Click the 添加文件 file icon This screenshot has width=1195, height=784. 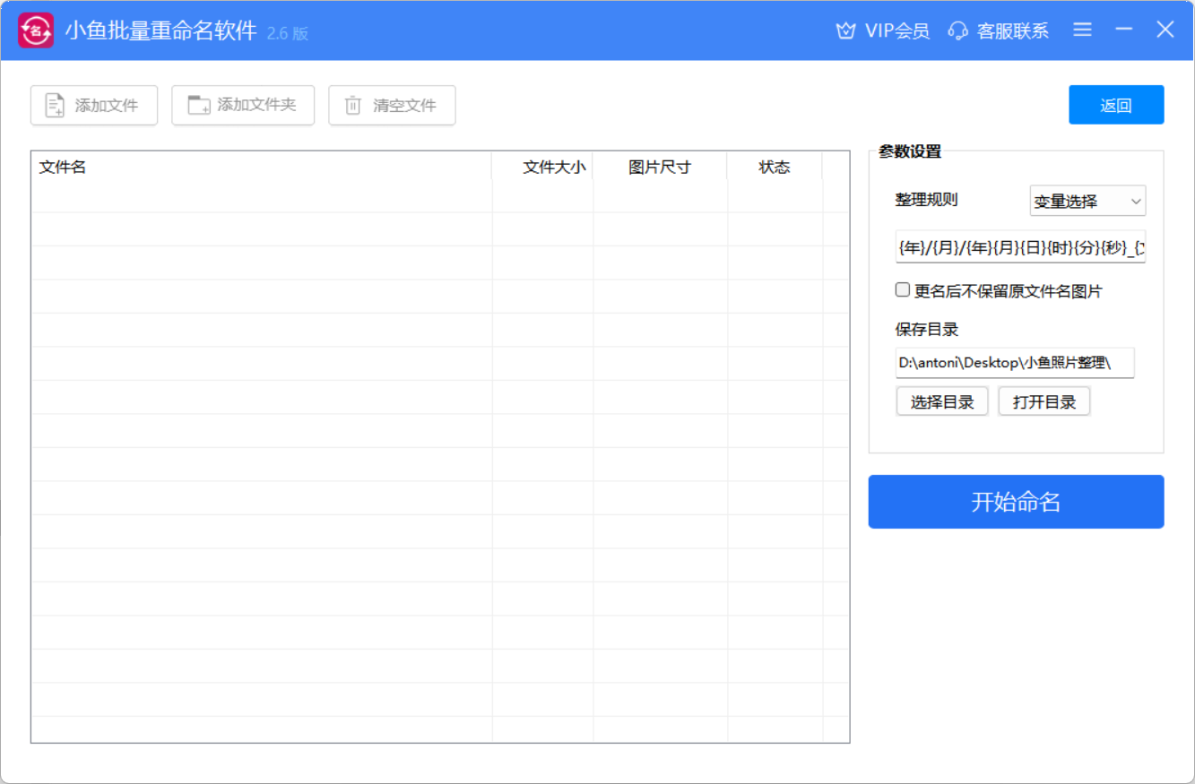click(56, 106)
